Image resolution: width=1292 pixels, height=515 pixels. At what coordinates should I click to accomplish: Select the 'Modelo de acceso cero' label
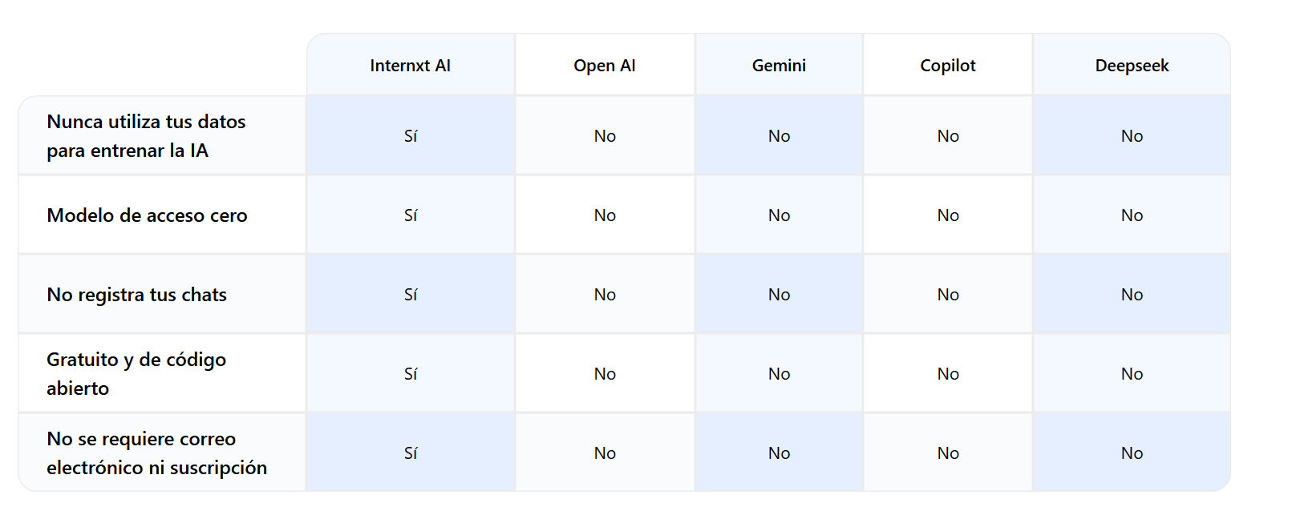pyautogui.click(x=147, y=215)
